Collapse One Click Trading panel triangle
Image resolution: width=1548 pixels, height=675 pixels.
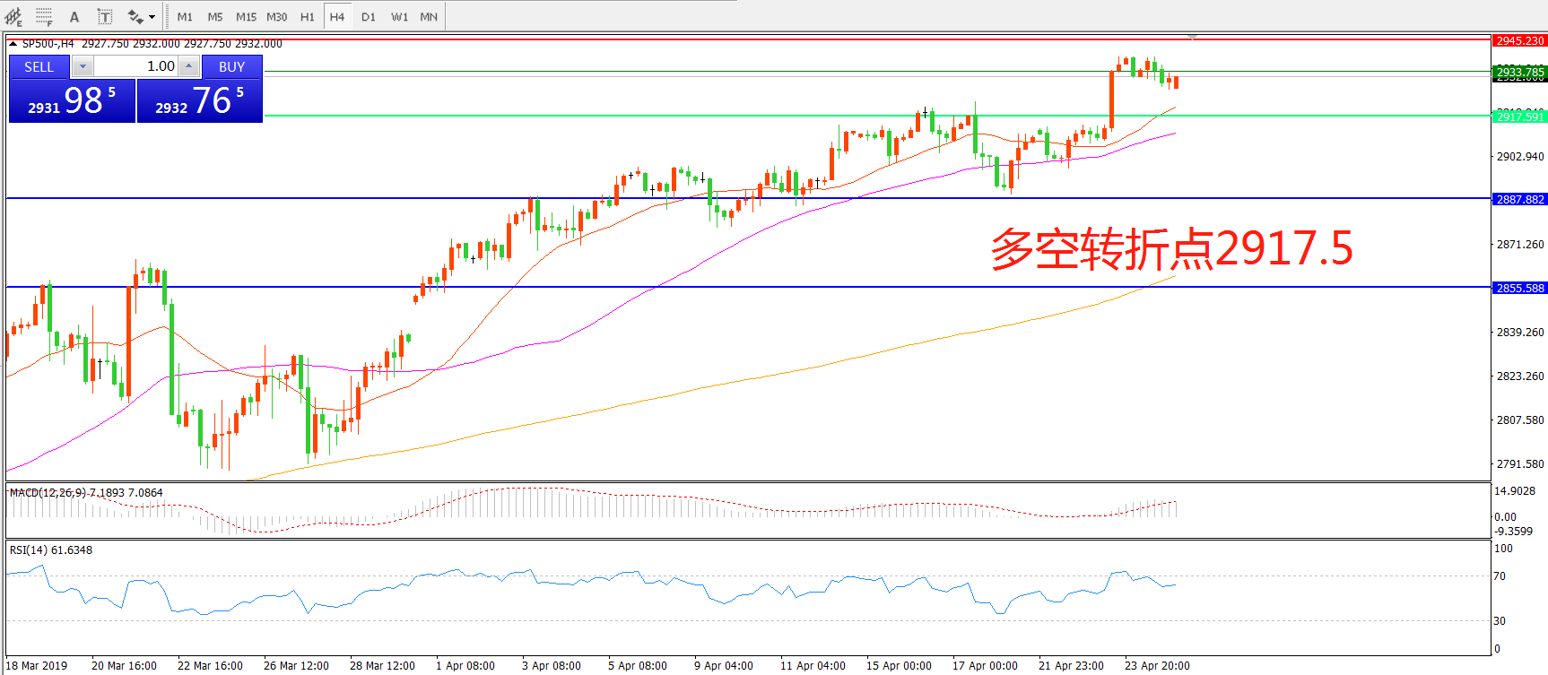click(13, 43)
